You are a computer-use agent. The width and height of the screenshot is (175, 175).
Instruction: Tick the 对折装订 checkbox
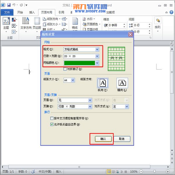(x=65, y=69)
